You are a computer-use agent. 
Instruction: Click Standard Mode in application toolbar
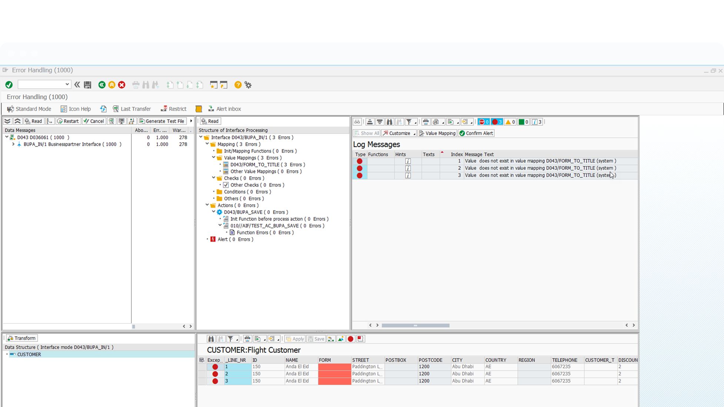point(29,109)
